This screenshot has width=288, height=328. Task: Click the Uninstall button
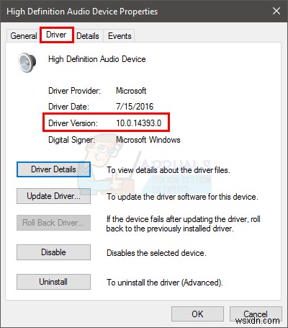point(53,282)
